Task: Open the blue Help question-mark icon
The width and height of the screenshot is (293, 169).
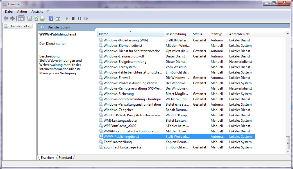Action: tap(51, 18)
